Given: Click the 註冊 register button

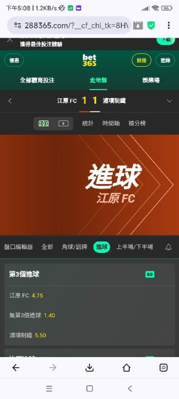Looking at the screenshot, I should tap(142, 61).
